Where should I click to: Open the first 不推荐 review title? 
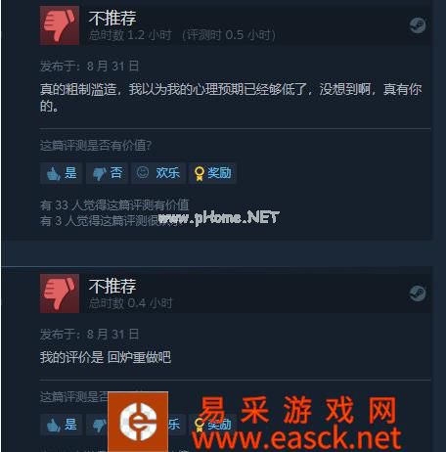(x=112, y=18)
